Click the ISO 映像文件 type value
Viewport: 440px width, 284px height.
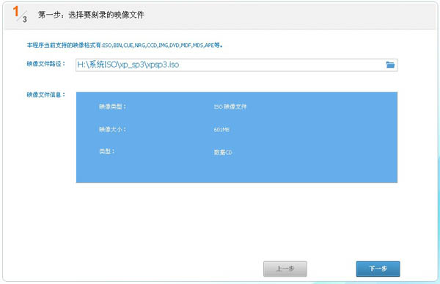[230, 106]
